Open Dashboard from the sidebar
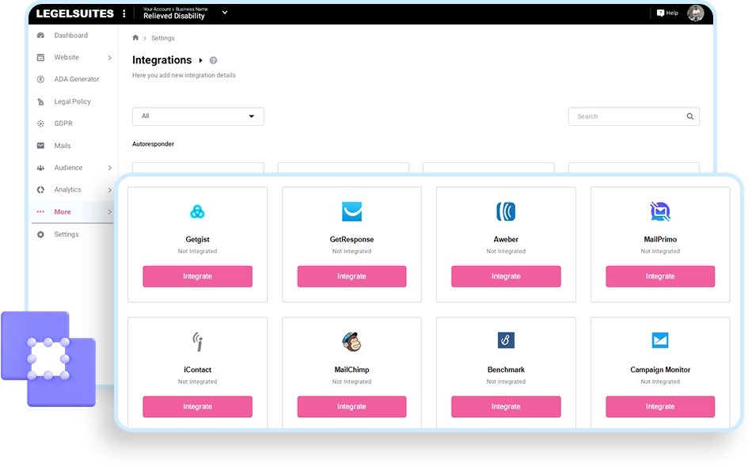 (x=71, y=36)
